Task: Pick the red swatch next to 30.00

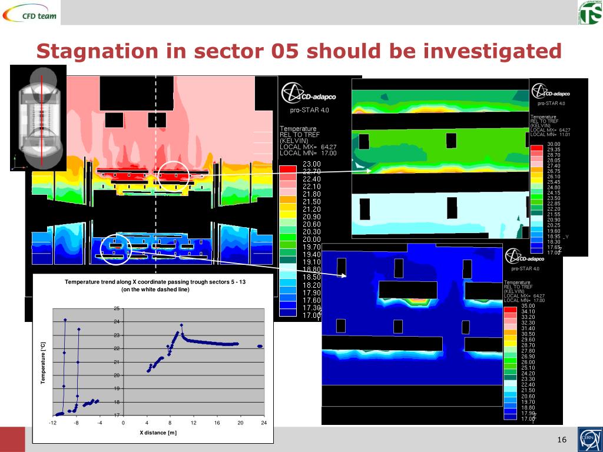Action: coord(536,148)
